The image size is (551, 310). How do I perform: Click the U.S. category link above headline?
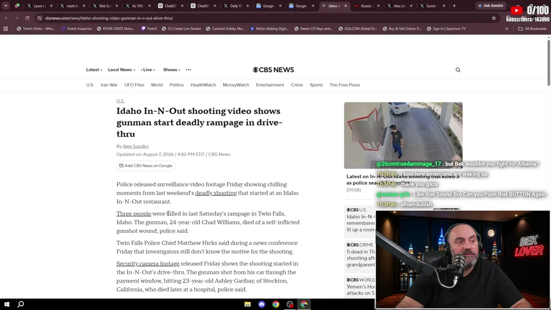(x=121, y=101)
